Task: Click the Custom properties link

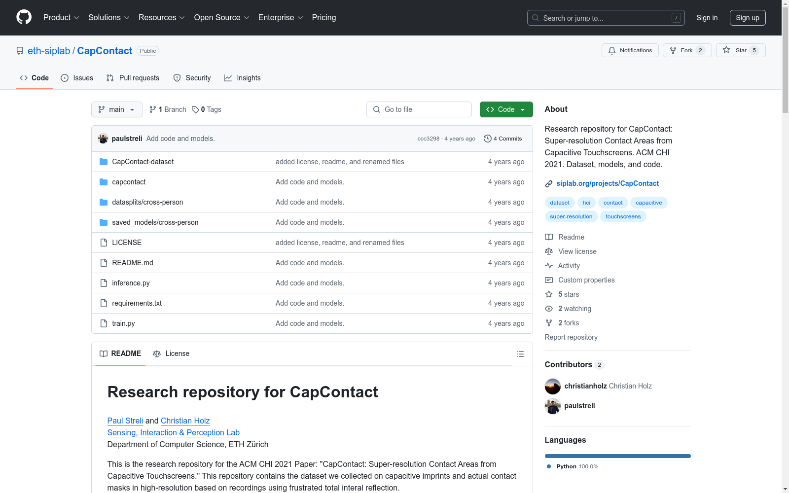Action: coord(586,280)
